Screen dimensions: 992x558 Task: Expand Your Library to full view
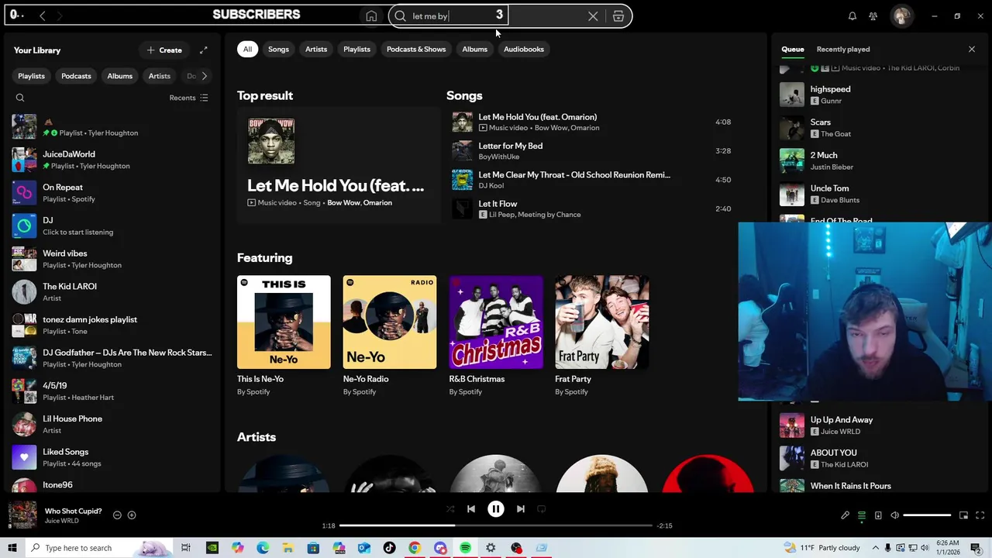click(x=203, y=50)
